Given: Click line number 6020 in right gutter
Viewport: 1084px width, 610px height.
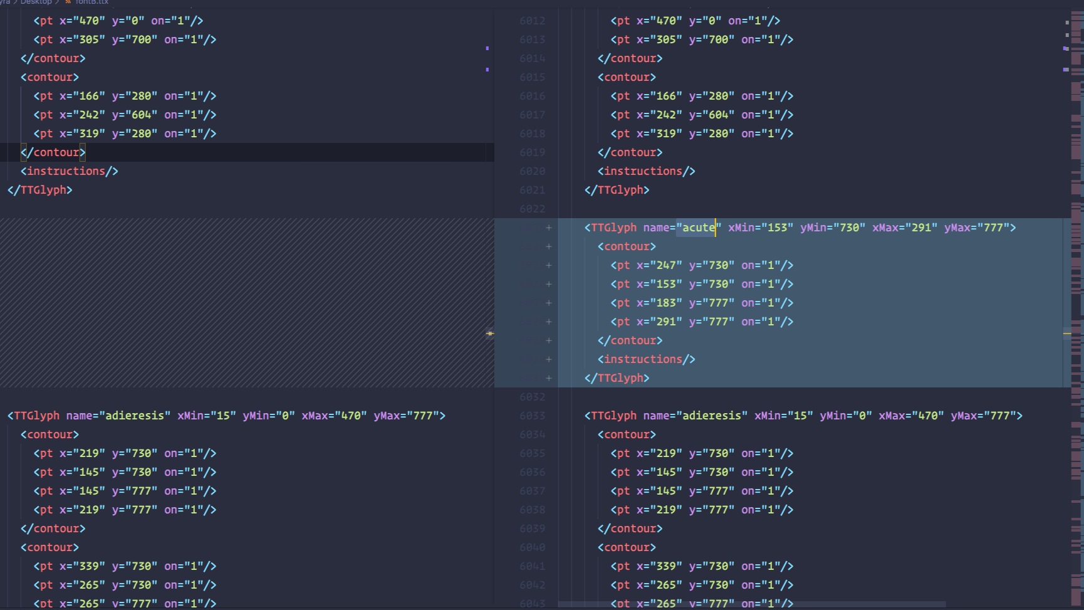Looking at the screenshot, I should pyautogui.click(x=532, y=171).
